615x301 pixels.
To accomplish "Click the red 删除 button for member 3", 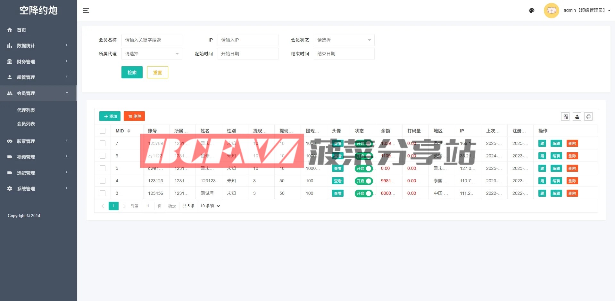I will coord(572,193).
